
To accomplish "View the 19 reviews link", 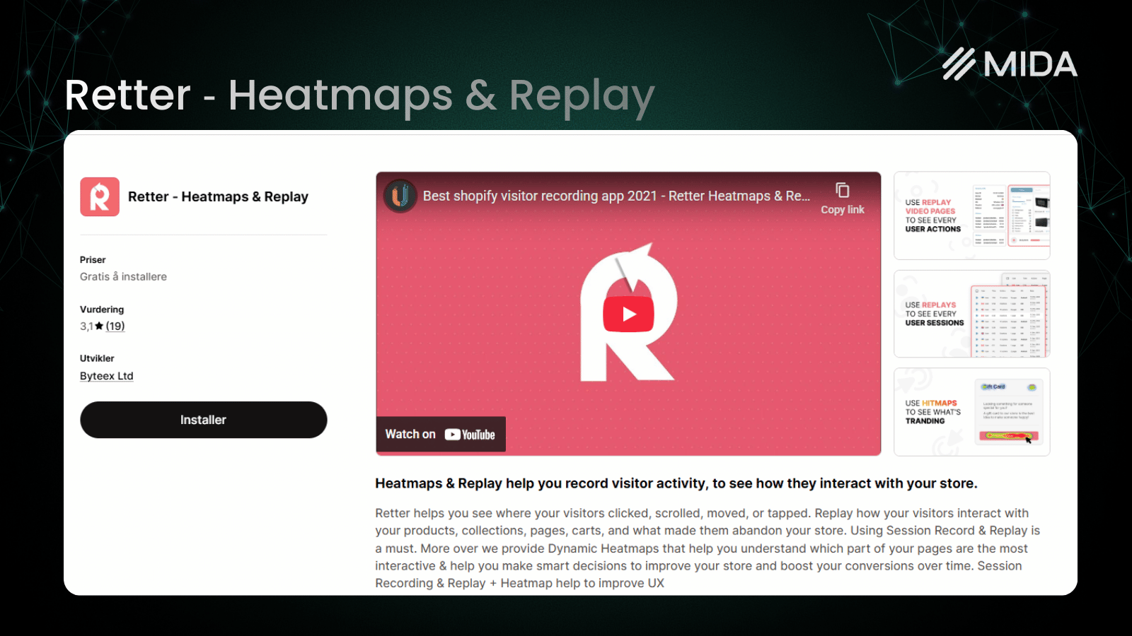I will 115,326.
